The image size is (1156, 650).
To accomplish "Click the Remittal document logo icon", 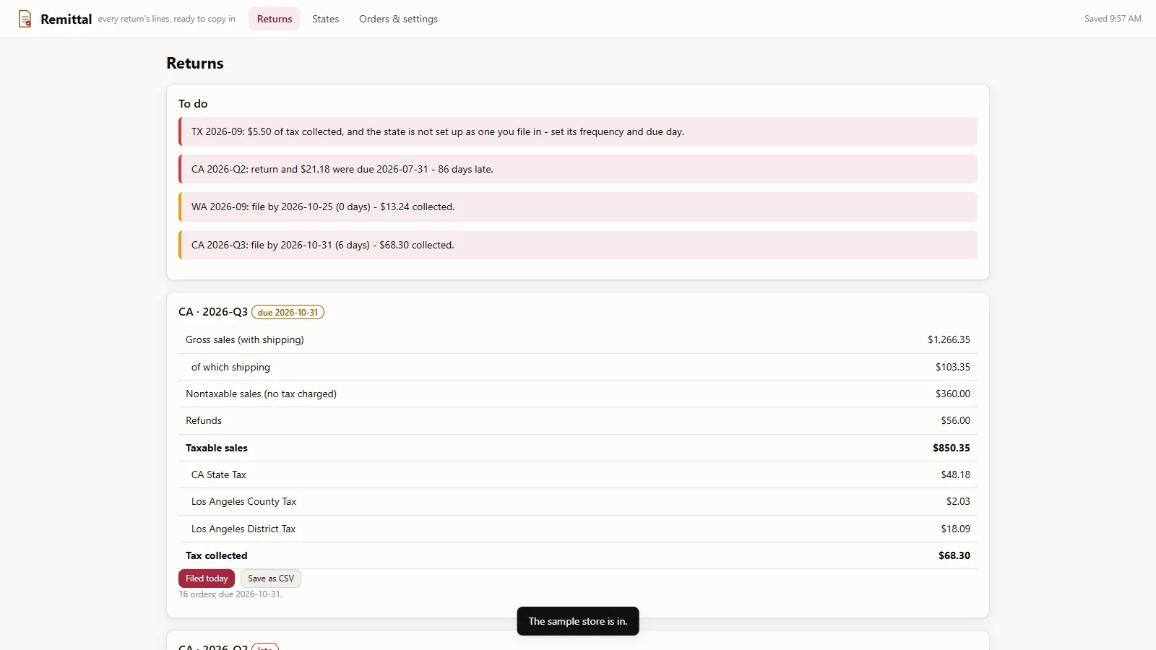I will [x=25, y=19].
